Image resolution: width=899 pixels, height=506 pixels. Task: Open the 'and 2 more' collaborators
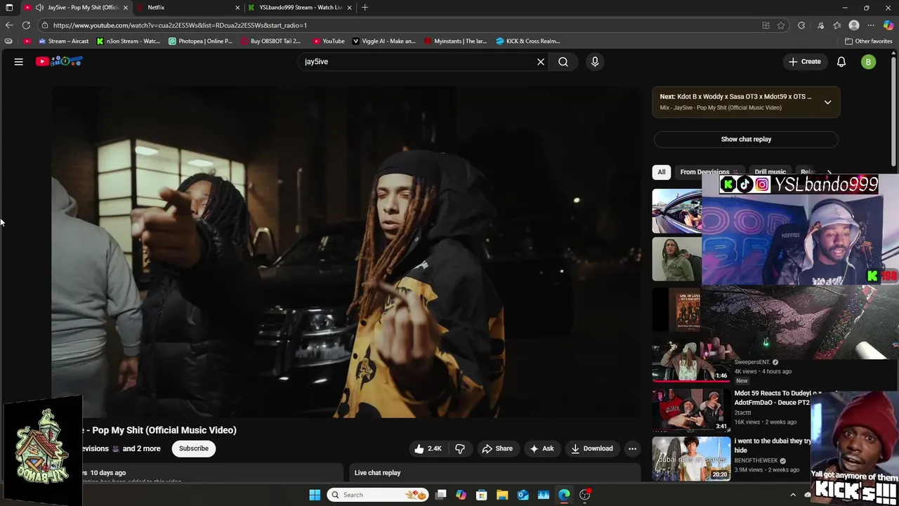(141, 448)
